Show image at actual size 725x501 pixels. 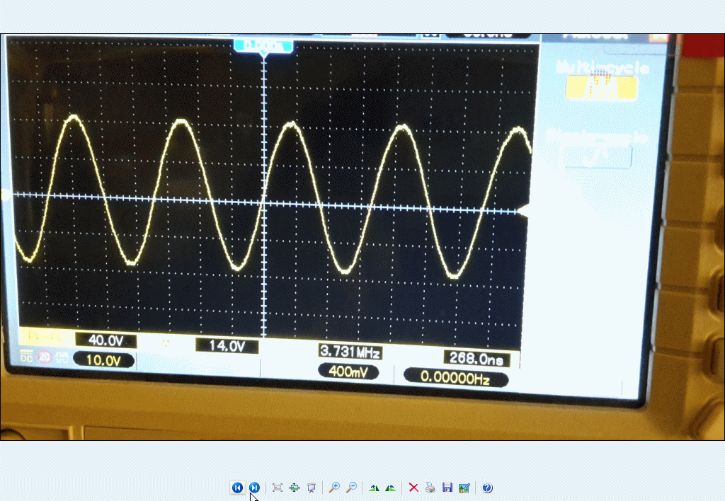tap(295, 488)
